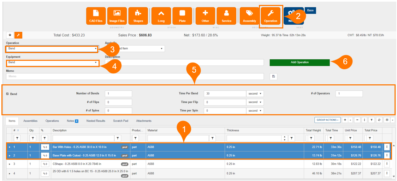Click the green Add Operation button

(300, 62)
